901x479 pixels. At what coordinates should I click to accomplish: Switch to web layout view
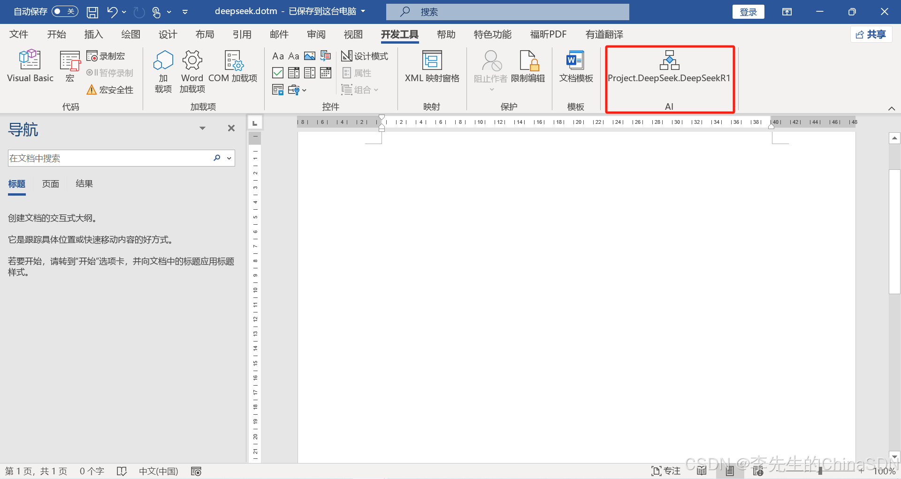(758, 471)
